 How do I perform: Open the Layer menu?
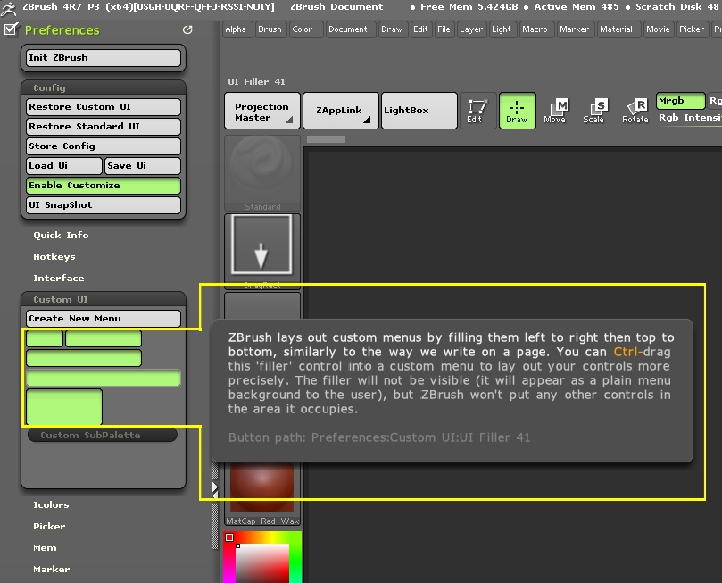click(471, 29)
